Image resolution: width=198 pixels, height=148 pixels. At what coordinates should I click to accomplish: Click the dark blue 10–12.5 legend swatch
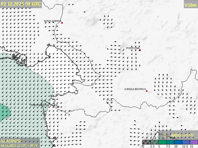click(x=178, y=142)
